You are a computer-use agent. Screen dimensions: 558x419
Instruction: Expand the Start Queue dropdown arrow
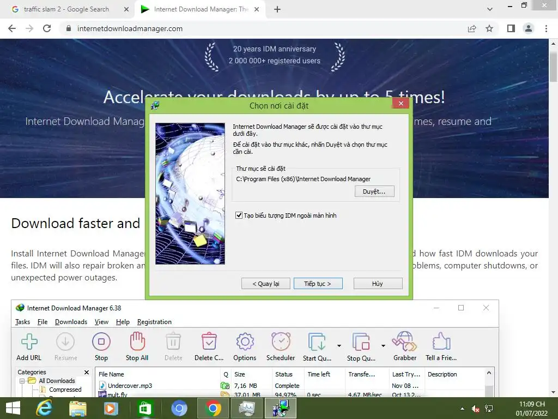click(339, 345)
